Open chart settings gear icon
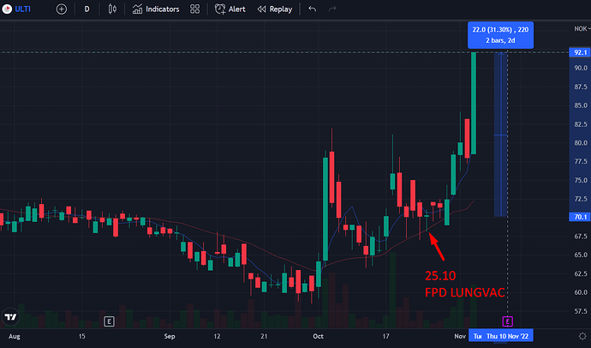 (x=582, y=336)
